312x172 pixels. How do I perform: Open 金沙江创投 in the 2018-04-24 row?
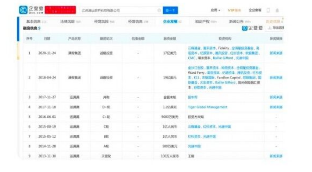(x=196, y=68)
